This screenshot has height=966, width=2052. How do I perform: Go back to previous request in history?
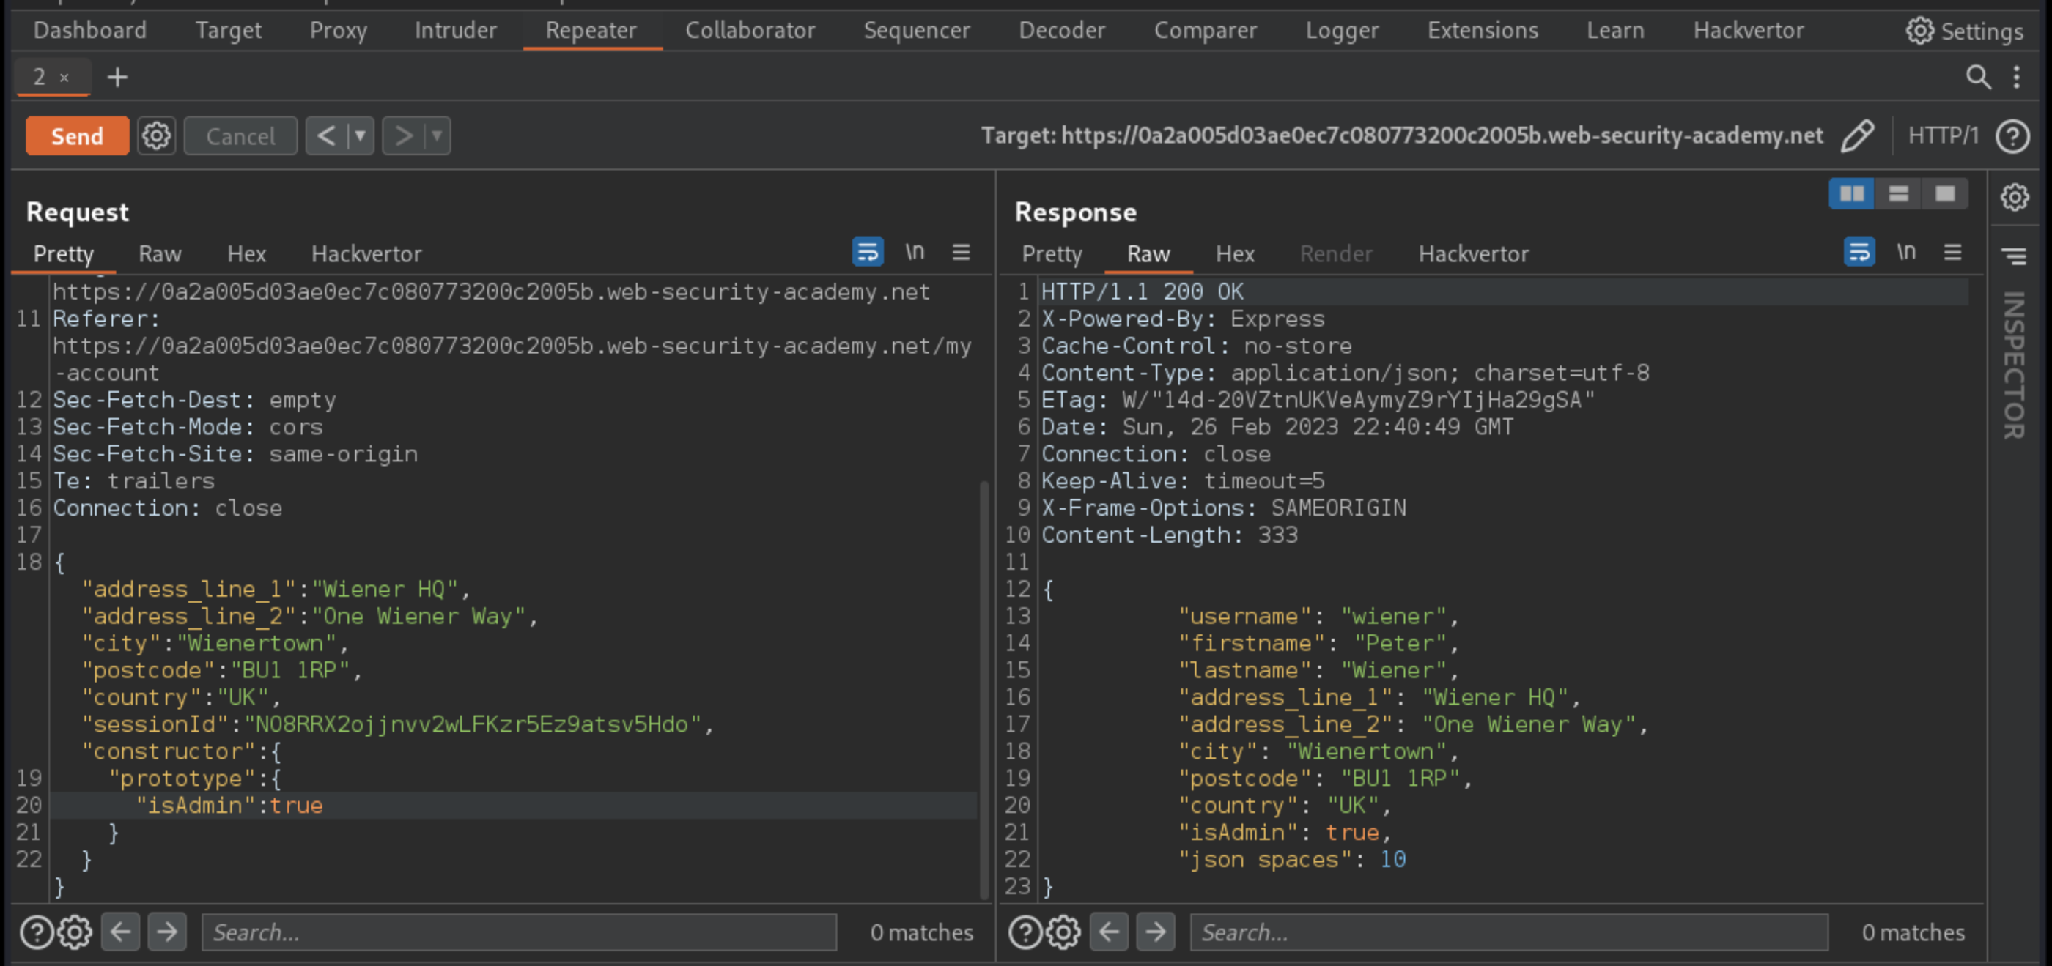click(x=326, y=136)
